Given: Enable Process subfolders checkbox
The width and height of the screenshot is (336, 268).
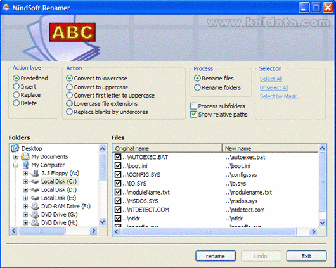Looking at the screenshot, I should click(194, 106).
